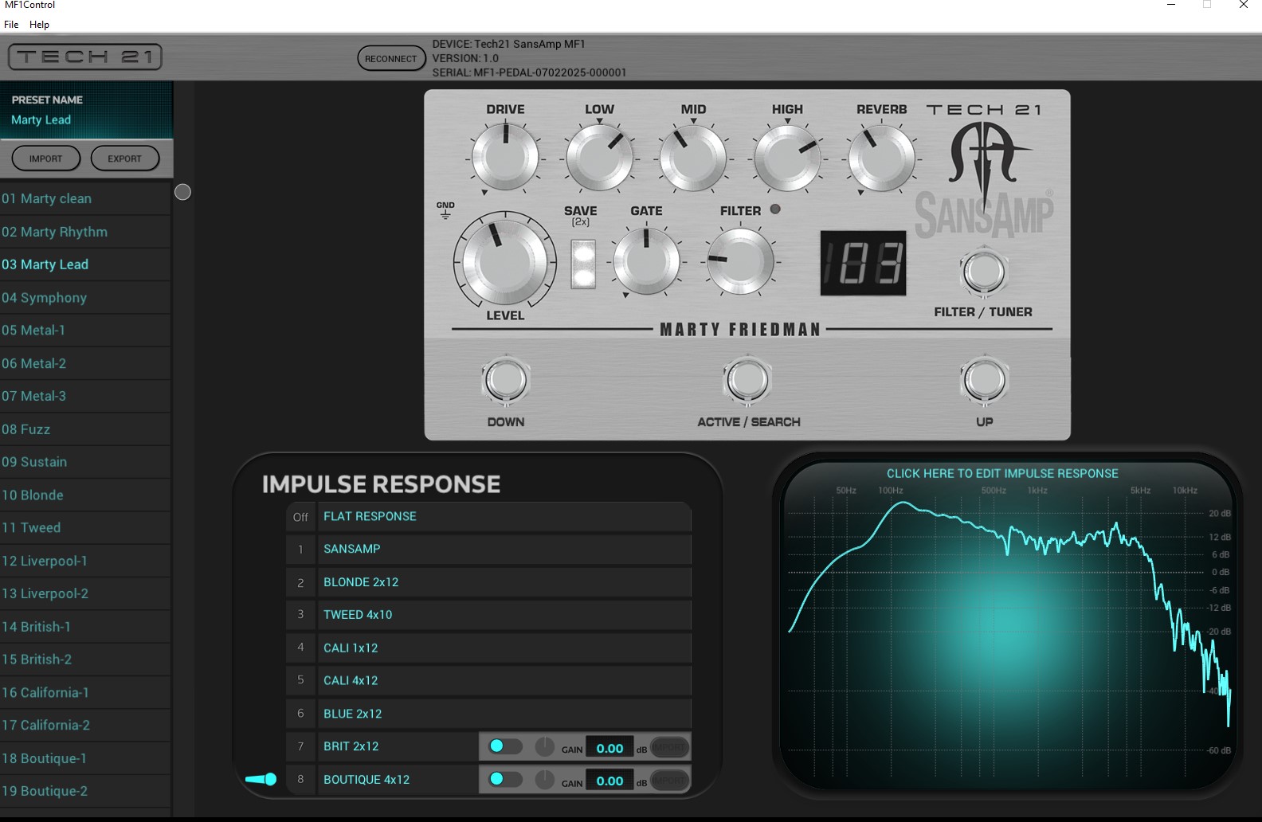Select preset 18 Boutique-1
Screen dimensions: 1262x822
[85, 758]
